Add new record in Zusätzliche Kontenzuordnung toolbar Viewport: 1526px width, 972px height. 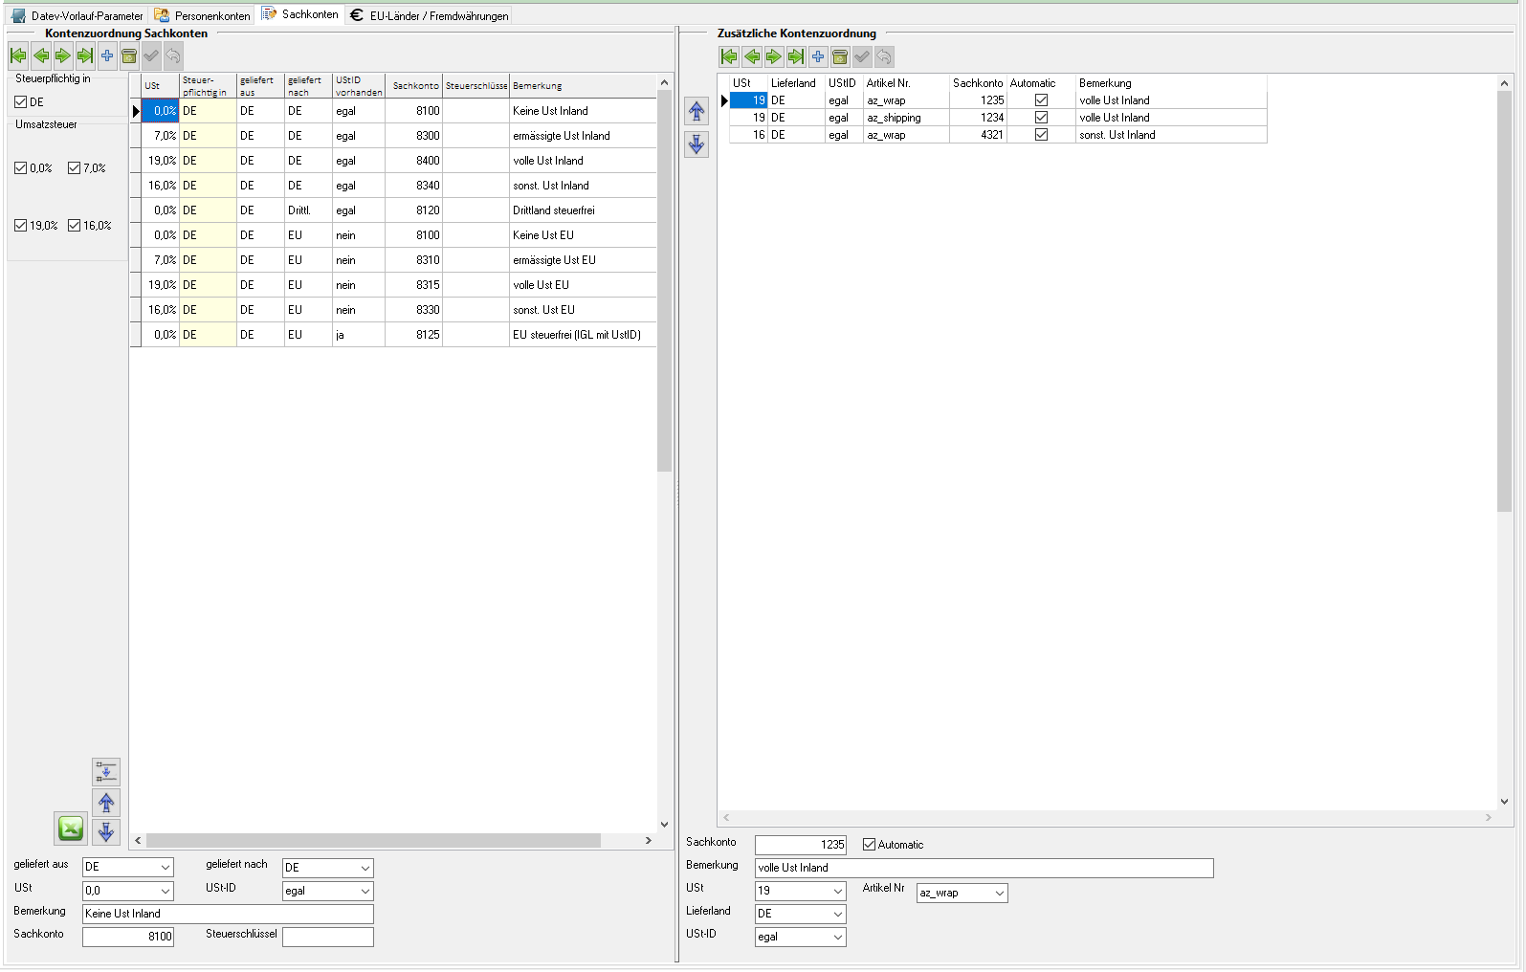818,57
